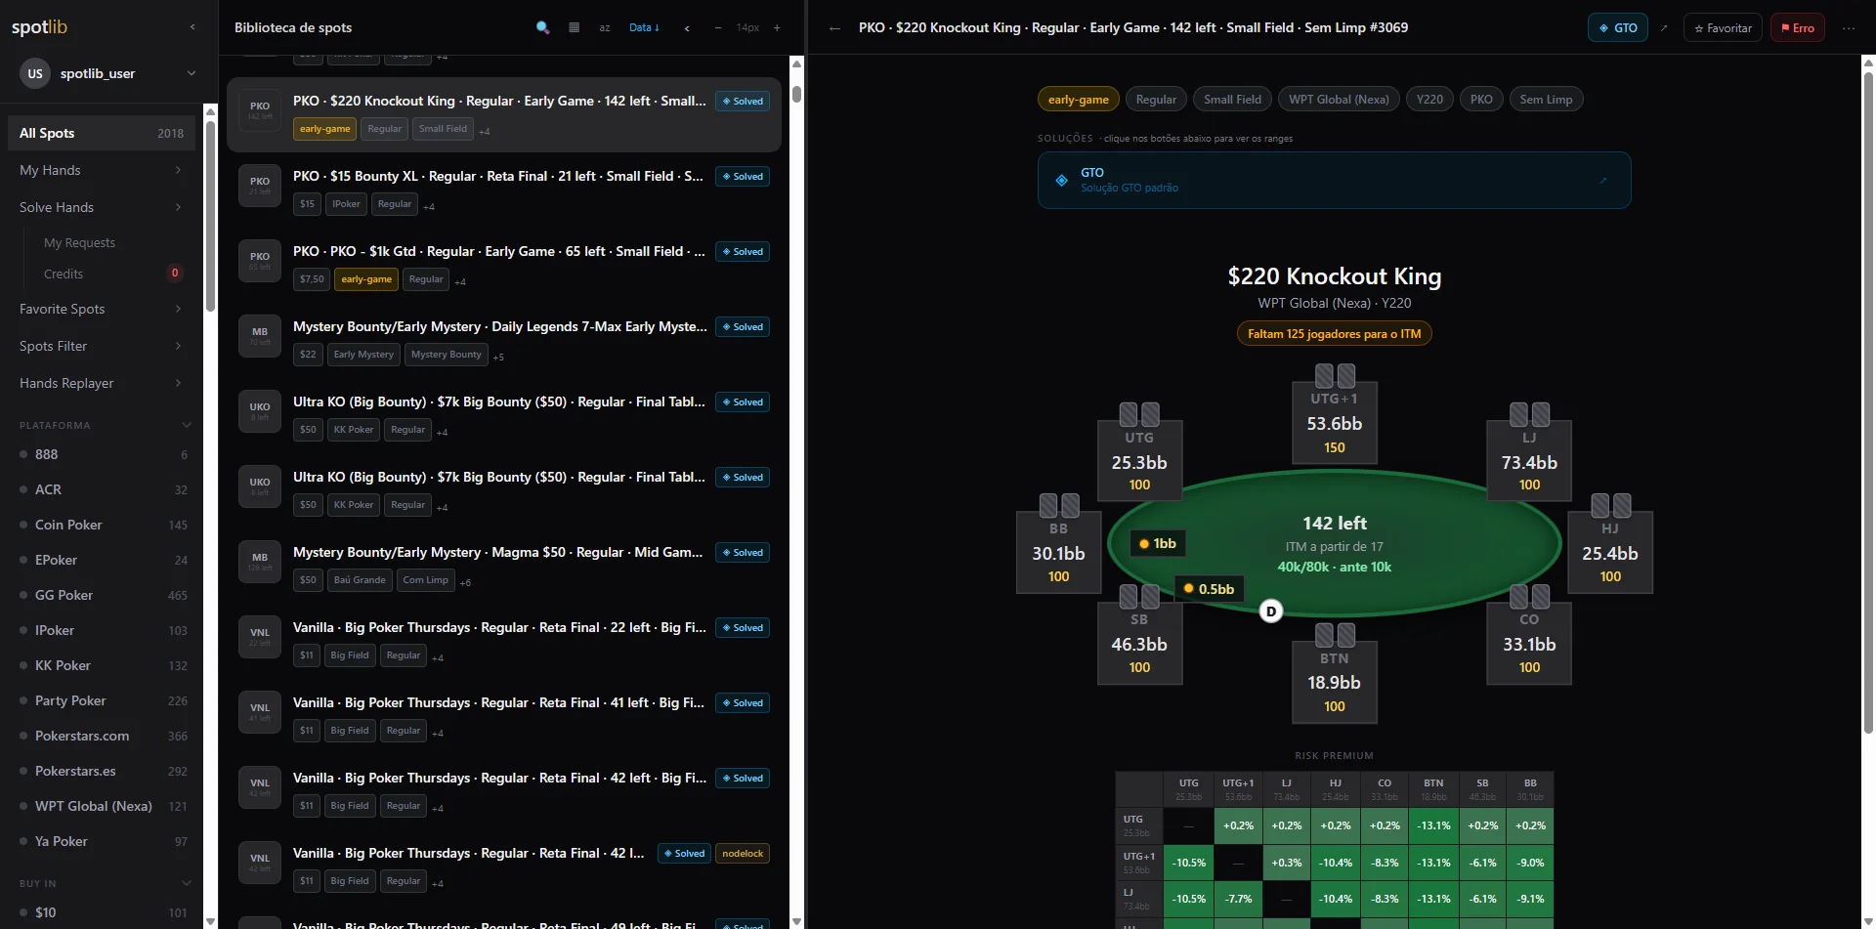The width and height of the screenshot is (1876, 929).
Task: Open All Spots in sidebar
Action: (x=102, y=133)
